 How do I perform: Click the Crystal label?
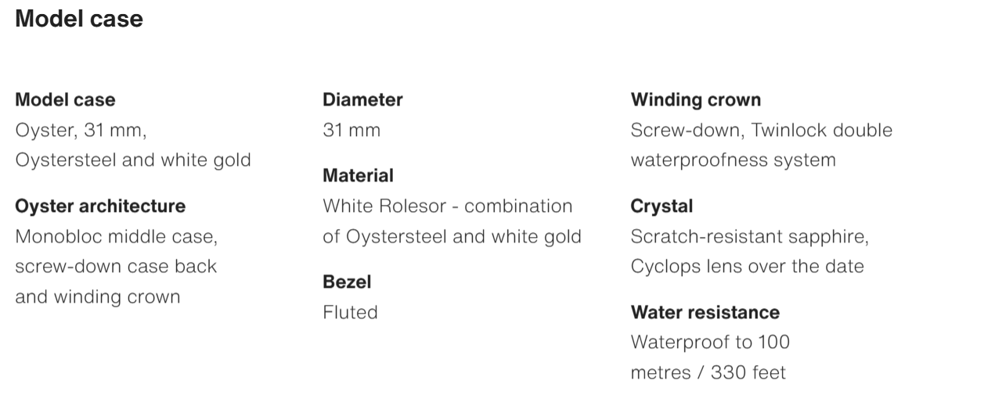(x=661, y=206)
